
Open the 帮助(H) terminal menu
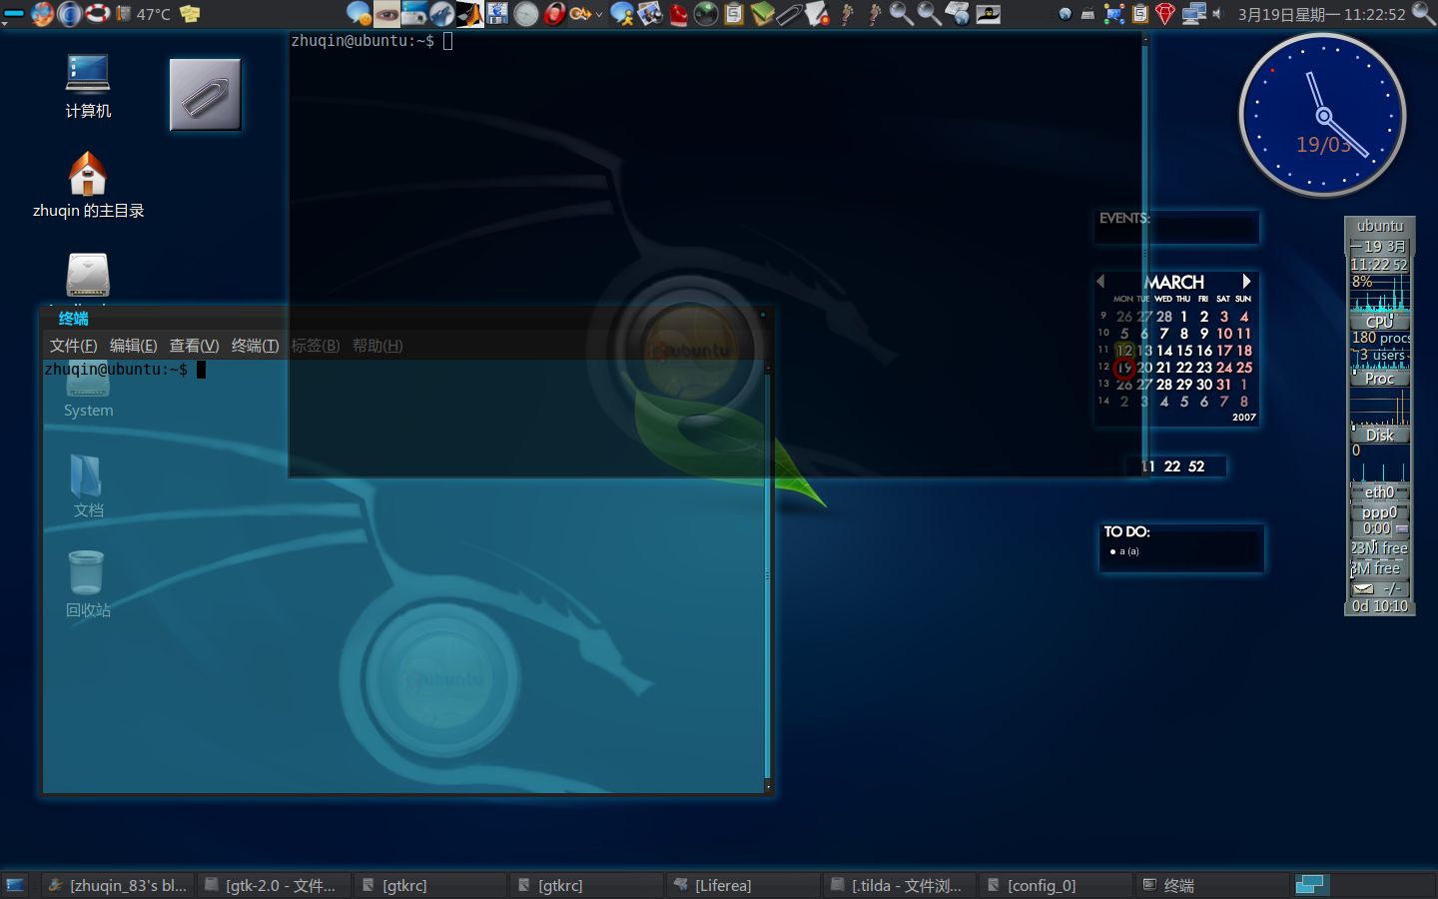tap(377, 346)
